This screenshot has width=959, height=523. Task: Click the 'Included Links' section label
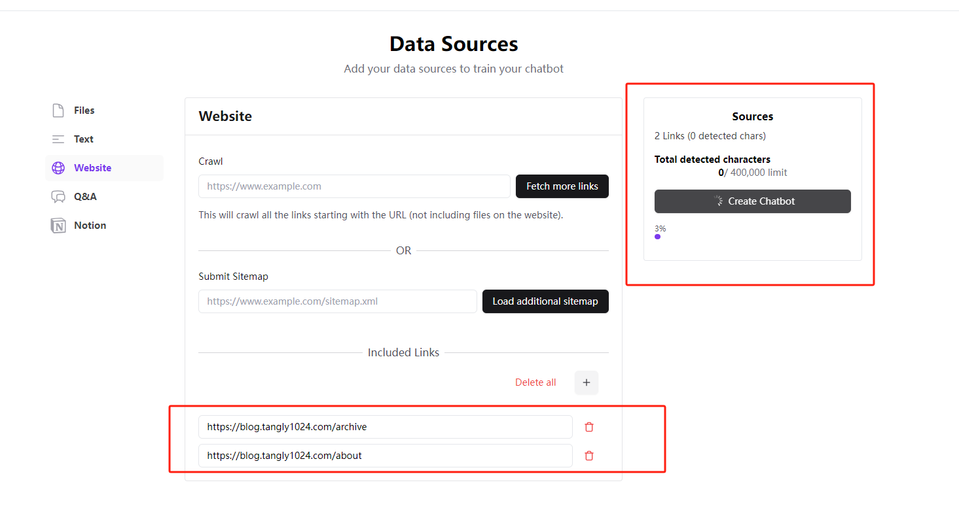click(404, 352)
